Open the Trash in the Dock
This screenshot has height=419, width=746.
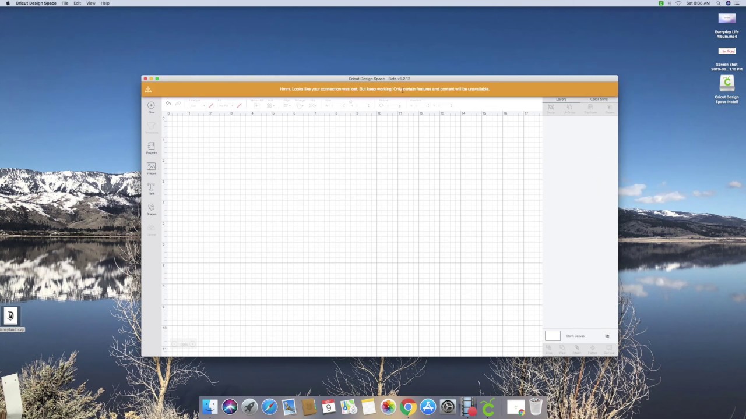tap(535, 406)
